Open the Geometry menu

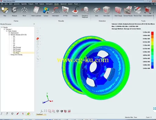17,4
